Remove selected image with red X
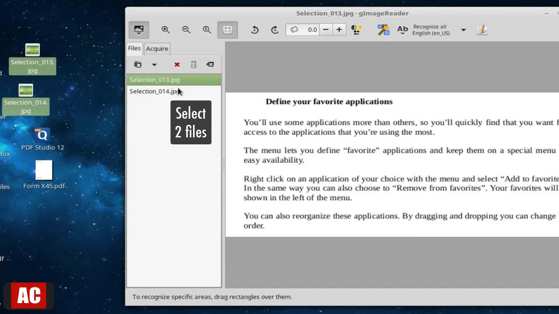 [177, 65]
